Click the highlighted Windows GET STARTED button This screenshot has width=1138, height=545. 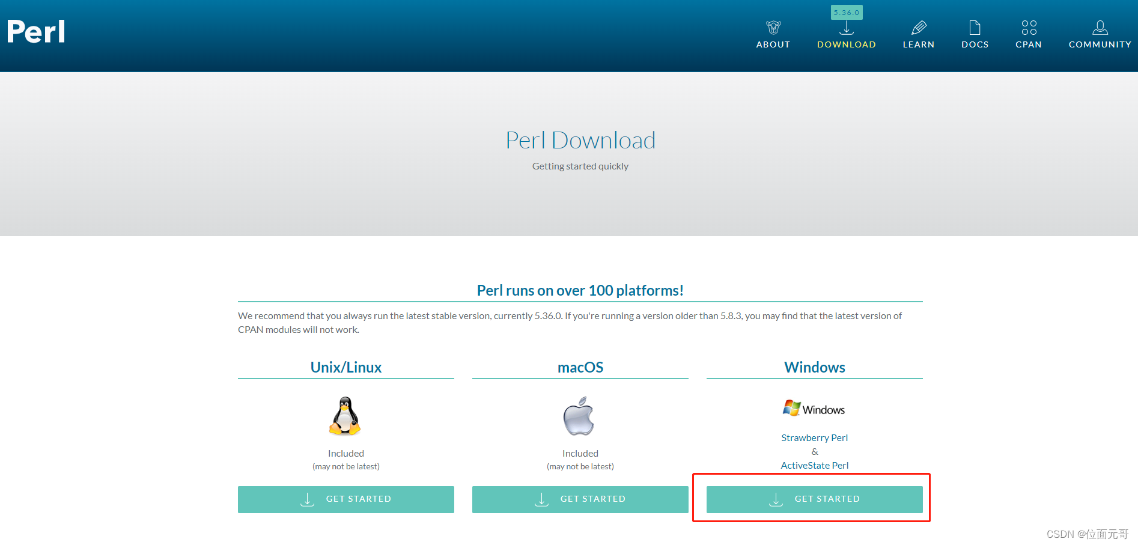pos(814,499)
